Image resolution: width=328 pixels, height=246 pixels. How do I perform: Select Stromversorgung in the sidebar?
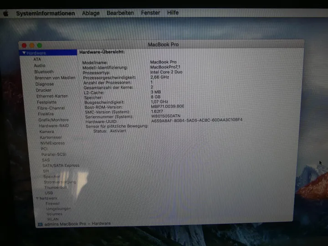pos(60,182)
